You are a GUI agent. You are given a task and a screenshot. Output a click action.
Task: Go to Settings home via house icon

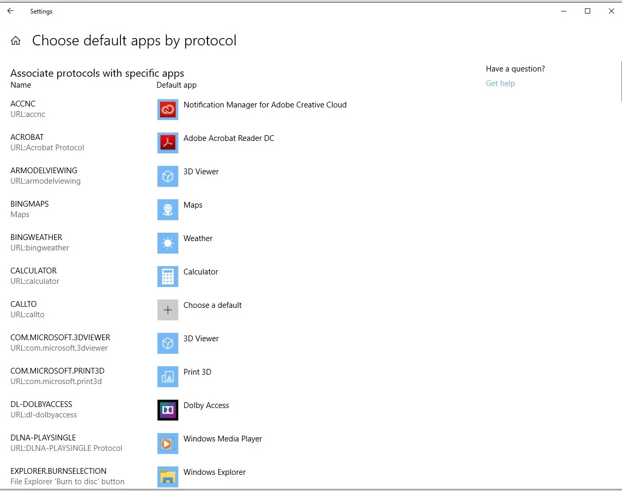click(16, 41)
